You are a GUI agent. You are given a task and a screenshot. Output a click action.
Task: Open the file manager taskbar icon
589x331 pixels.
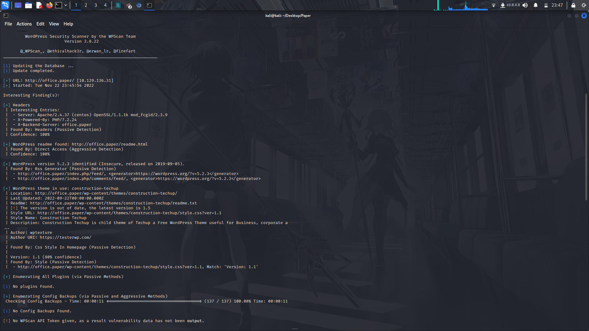(x=29, y=5)
